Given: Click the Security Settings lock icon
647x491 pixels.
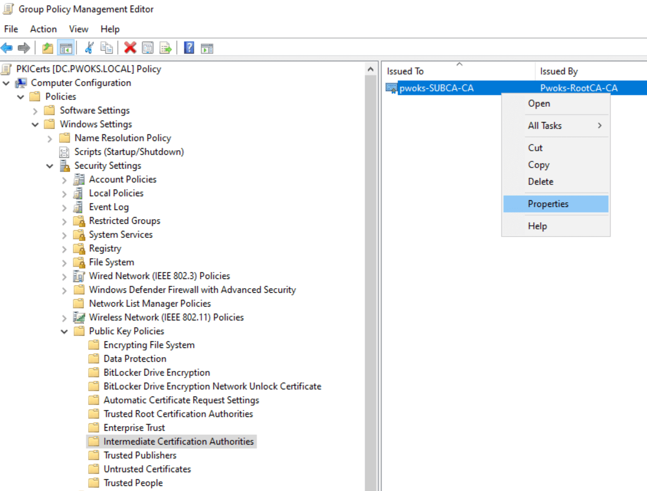Looking at the screenshot, I should (64, 166).
